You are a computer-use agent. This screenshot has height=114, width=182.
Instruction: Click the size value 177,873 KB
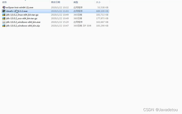point(102,18)
